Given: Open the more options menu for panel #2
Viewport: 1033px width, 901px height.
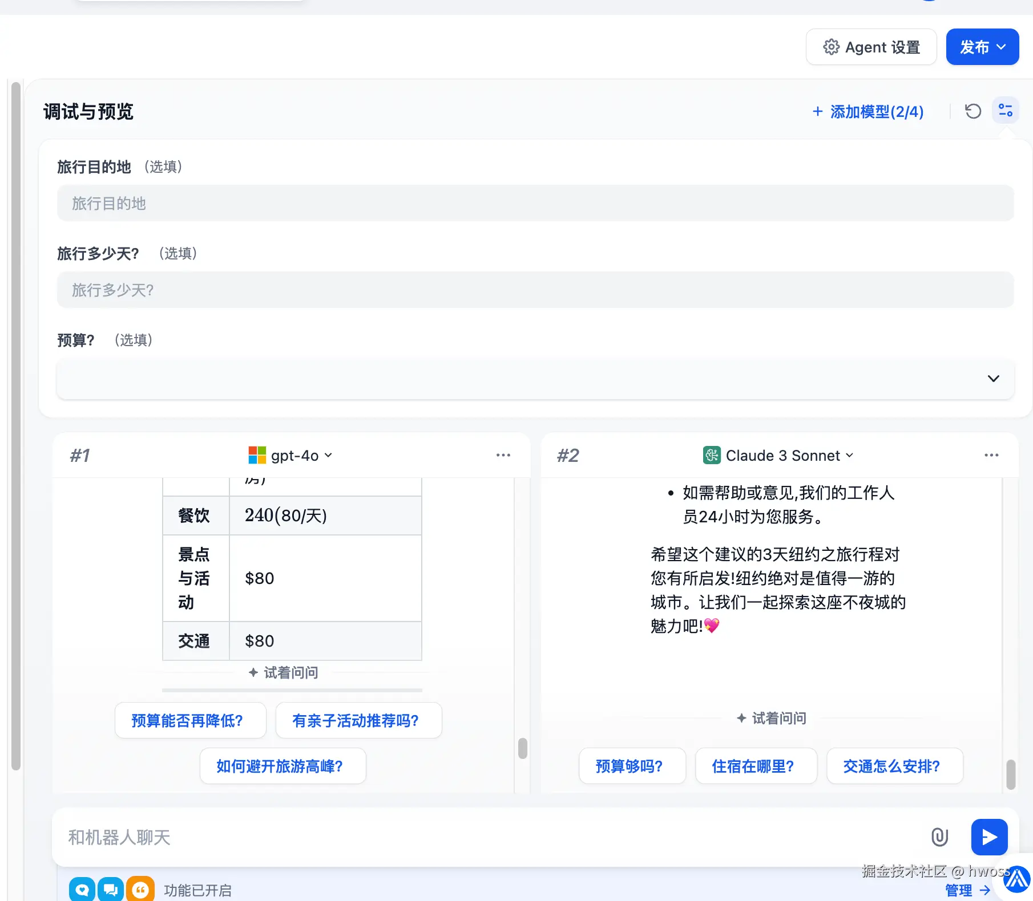Looking at the screenshot, I should [x=991, y=455].
